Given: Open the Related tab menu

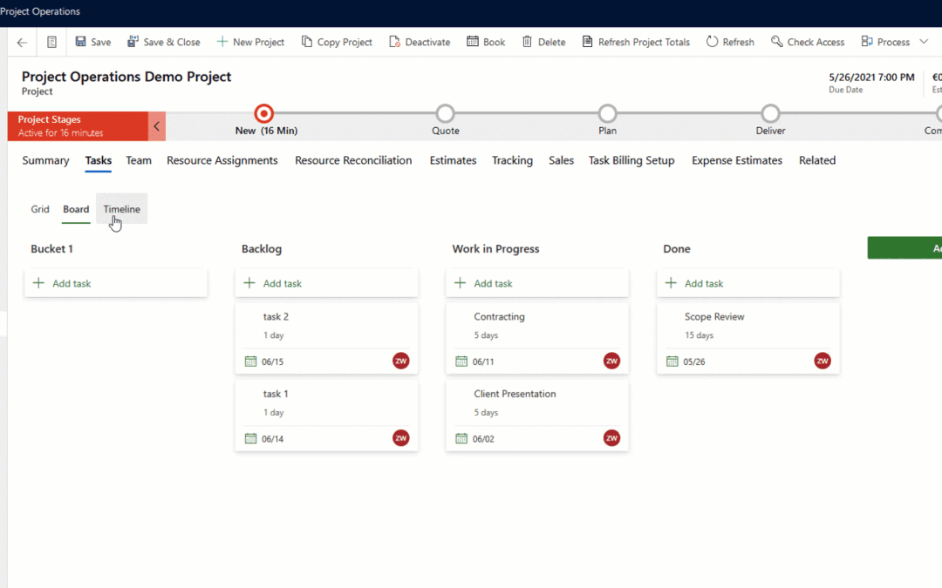Looking at the screenshot, I should coord(817,160).
